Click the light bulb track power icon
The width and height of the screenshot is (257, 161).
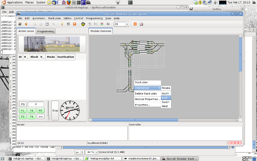(62, 24)
